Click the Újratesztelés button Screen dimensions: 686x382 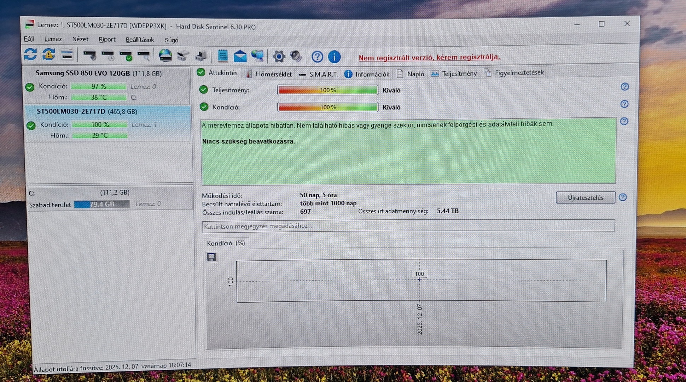pos(585,198)
